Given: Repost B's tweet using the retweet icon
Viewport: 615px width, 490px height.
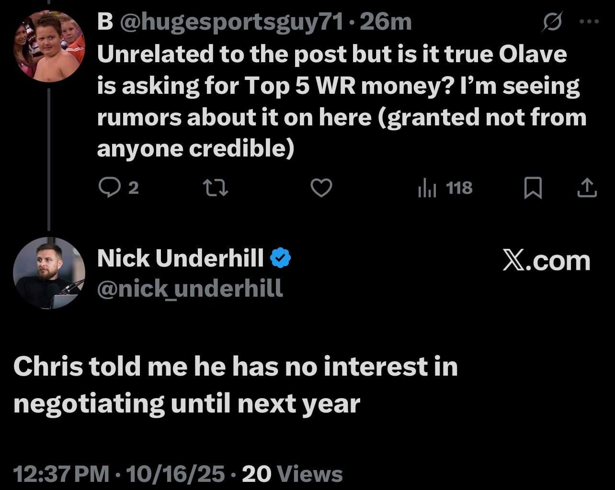Looking at the screenshot, I should coord(216,188).
